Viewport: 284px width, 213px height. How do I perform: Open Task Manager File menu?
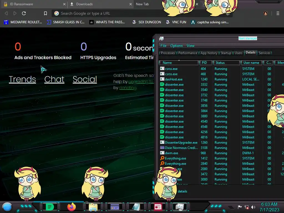tap(163, 46)
